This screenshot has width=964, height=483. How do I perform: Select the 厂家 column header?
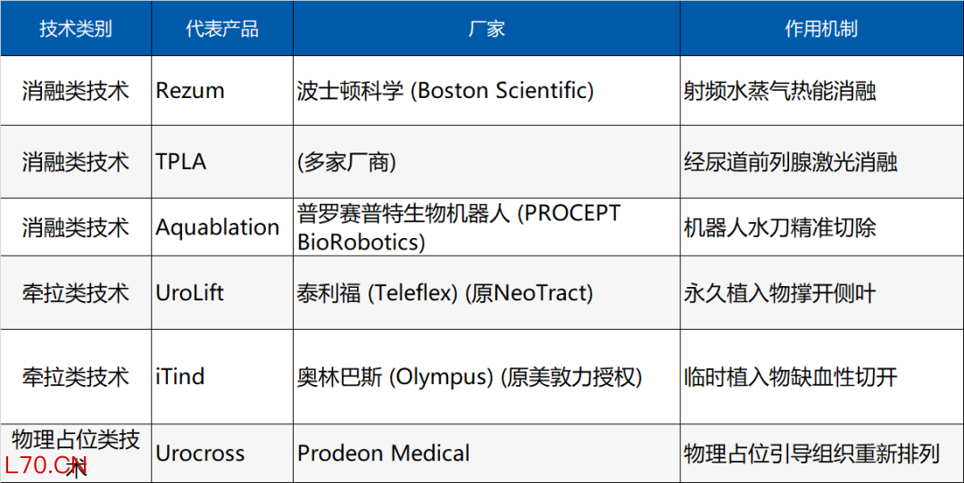coord(486,29)
